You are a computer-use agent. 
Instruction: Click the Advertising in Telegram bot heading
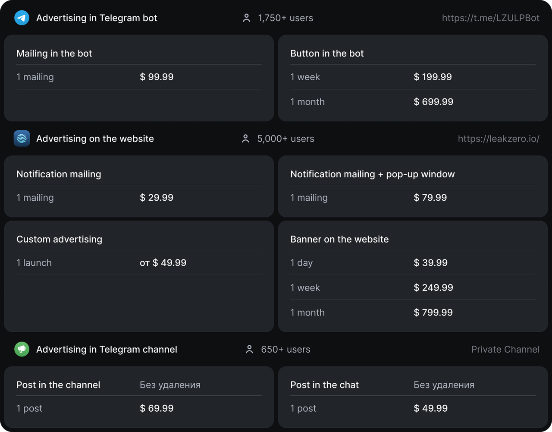[97, 18]
